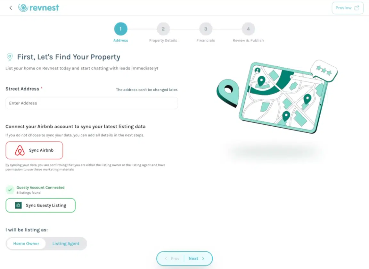This screenshot has height=269, width=369.
Task: Click the Prev navigation button
Action: (x=172, y=258)
